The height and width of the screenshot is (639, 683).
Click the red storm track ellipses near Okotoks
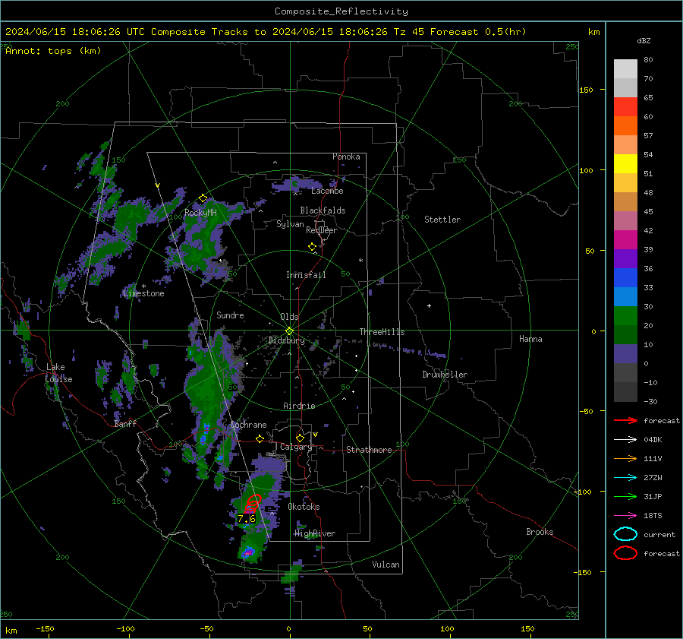click(252, 503)
